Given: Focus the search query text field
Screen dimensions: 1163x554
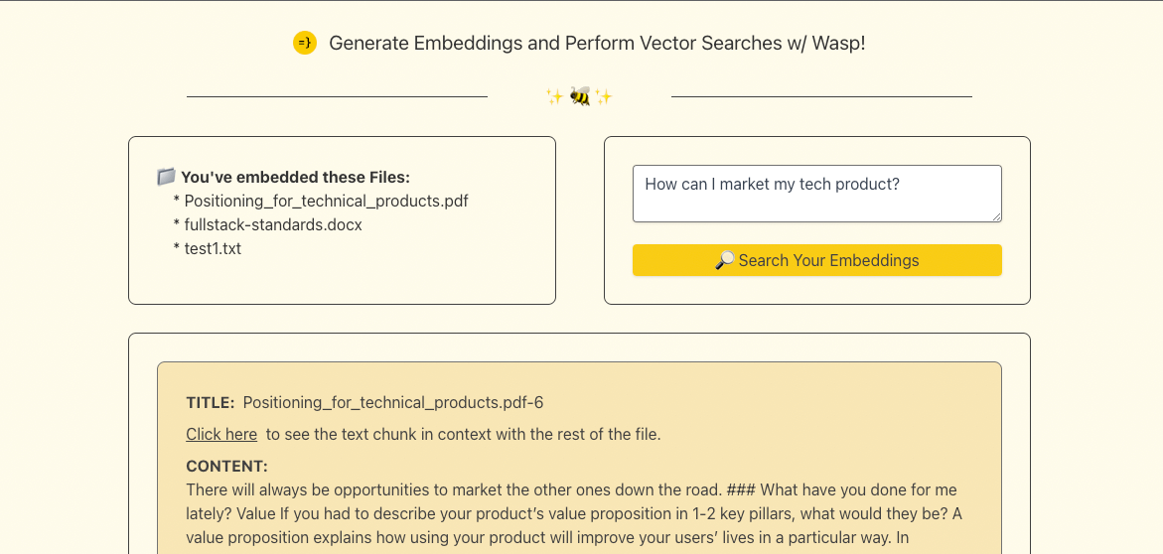Looking at the screenshot, I should click(814, 193).
